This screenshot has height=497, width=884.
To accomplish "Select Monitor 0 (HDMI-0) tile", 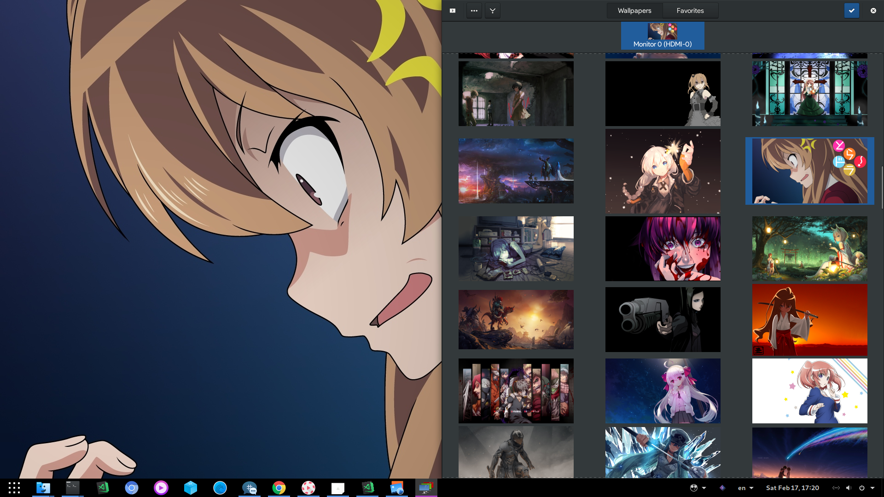I will pyautogui.click(x=662, y=36).
